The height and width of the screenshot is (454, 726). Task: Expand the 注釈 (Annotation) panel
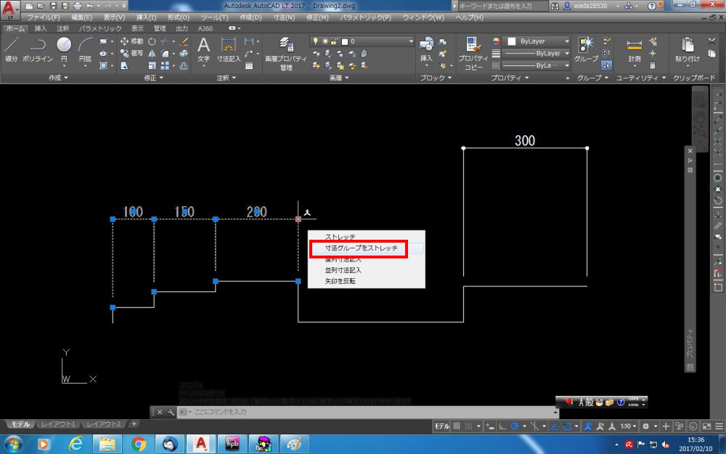point(227,78)
